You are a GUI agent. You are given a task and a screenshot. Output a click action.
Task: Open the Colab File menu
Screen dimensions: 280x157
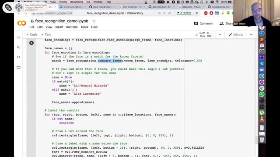(32, 27)
